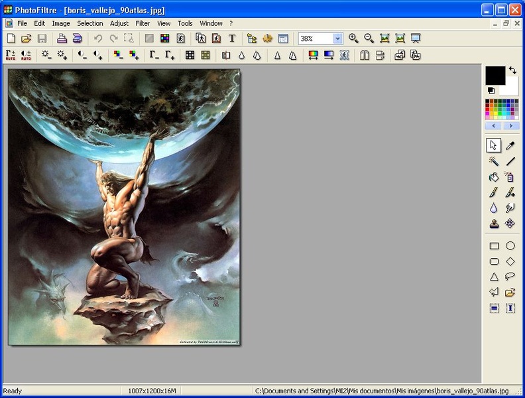
Task: Open the zoom percentage dropdown
Action: (x=337, y=39)
